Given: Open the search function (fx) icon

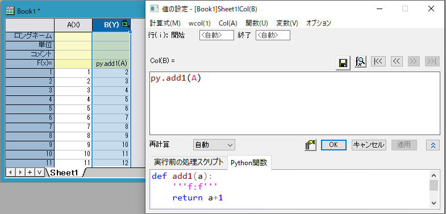Looking at the screenshot, I should pos(360,62).
